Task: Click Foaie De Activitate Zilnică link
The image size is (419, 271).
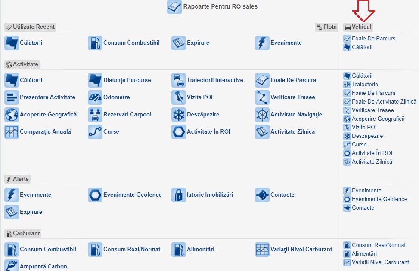Action: pos(384,102)
